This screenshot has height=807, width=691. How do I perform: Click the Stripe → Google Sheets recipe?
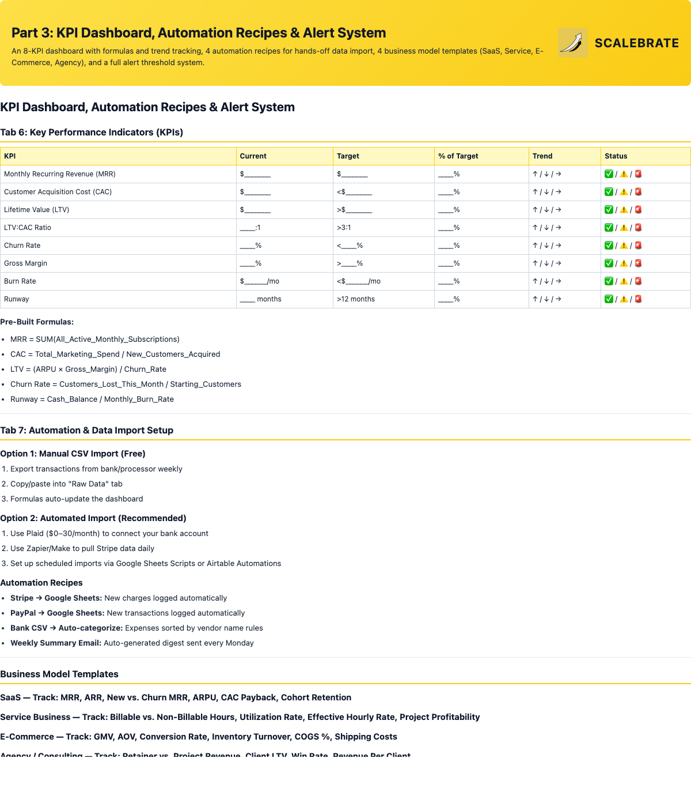click(x=119, y=598)
